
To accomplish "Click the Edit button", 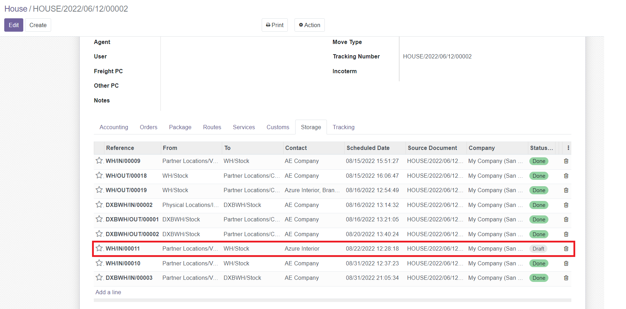I will coord(14,25).
